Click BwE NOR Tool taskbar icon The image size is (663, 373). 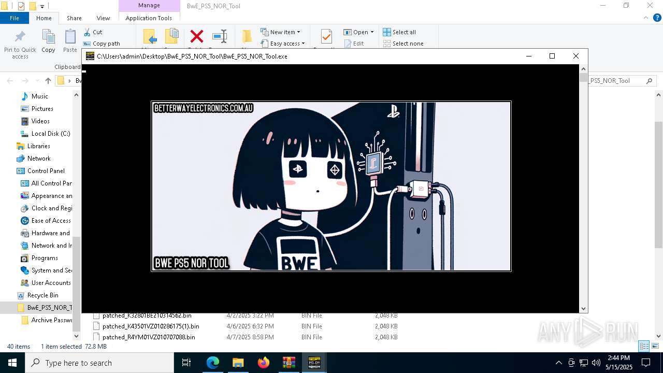click(x=314, y=363)
